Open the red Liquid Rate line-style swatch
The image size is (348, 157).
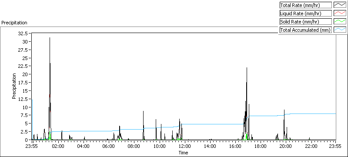(x=340, y=13)
